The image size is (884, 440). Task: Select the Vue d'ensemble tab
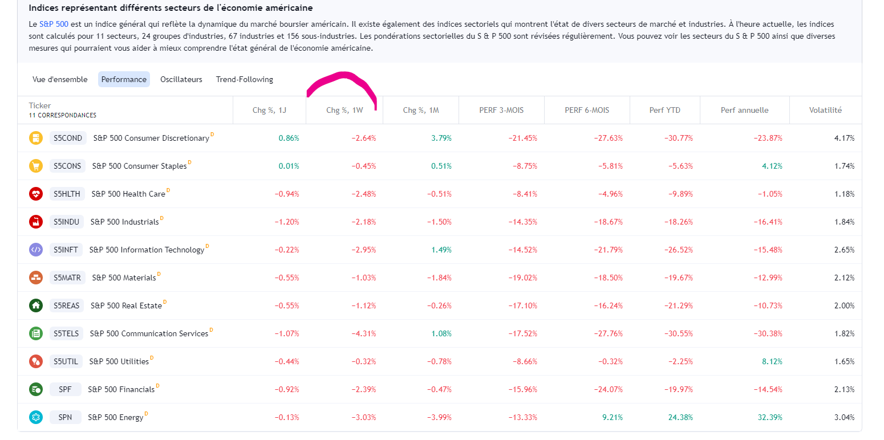click(60, 80)
